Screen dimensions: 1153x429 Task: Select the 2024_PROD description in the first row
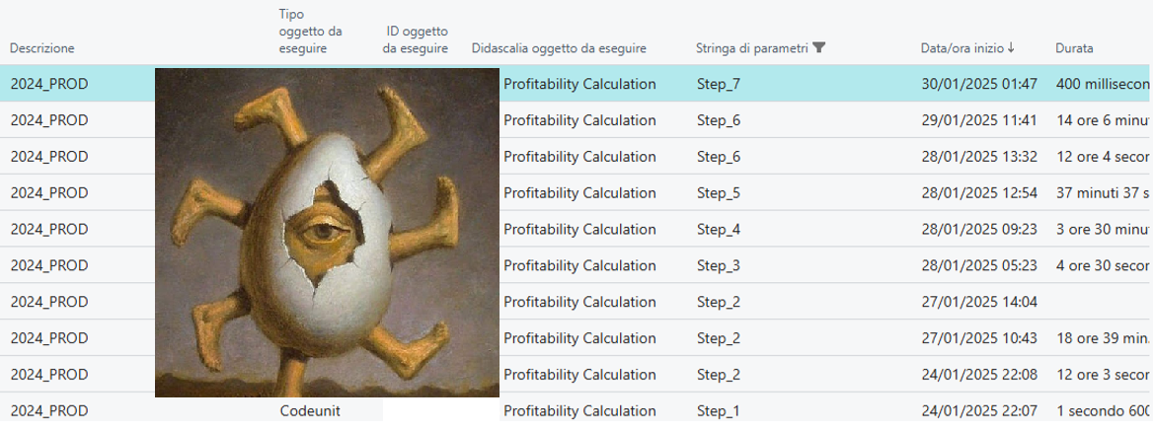[x=49, y=84]
